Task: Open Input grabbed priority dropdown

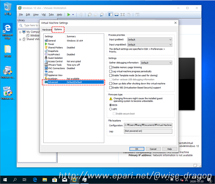Action: [150, 40]
